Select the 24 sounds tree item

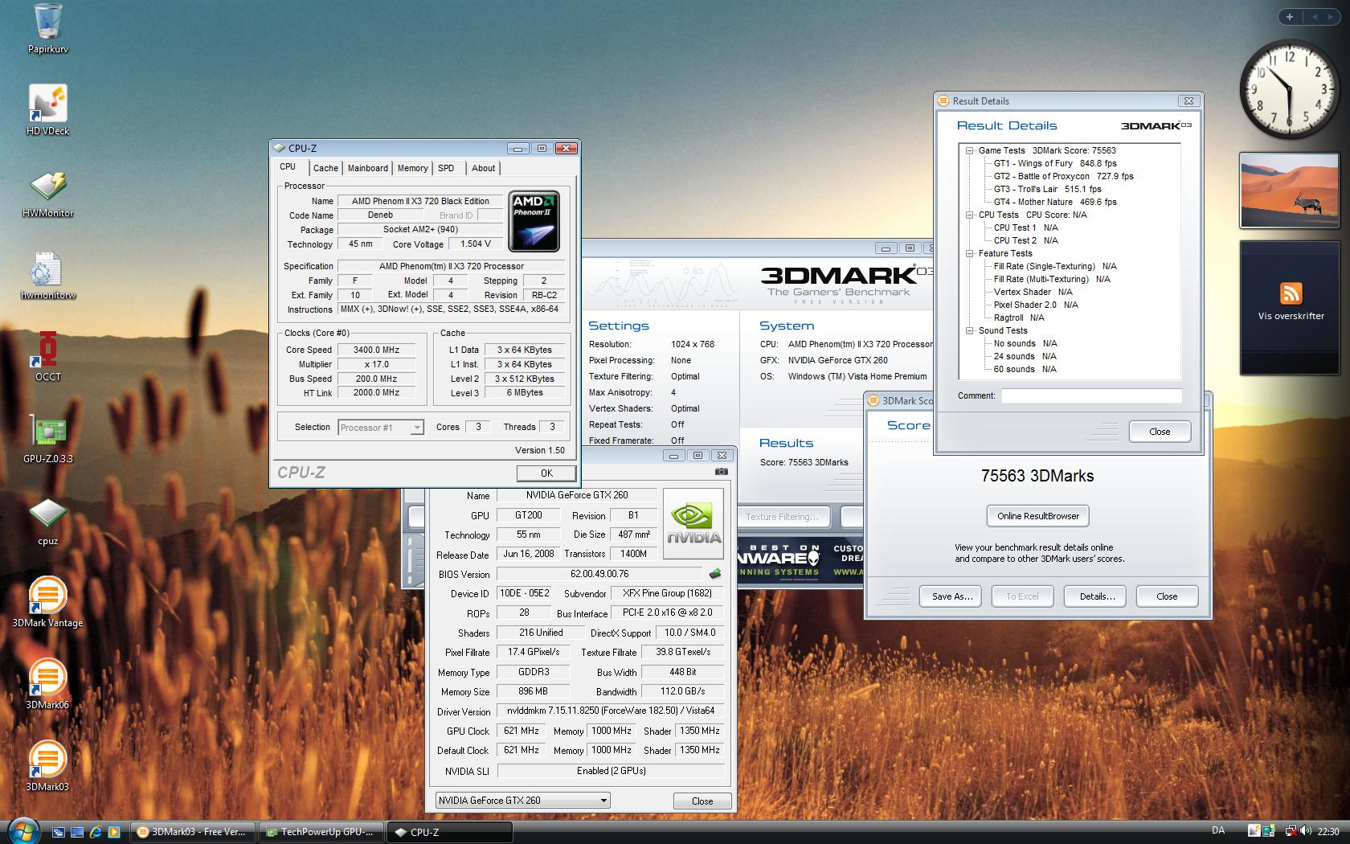coord(1025,356)
